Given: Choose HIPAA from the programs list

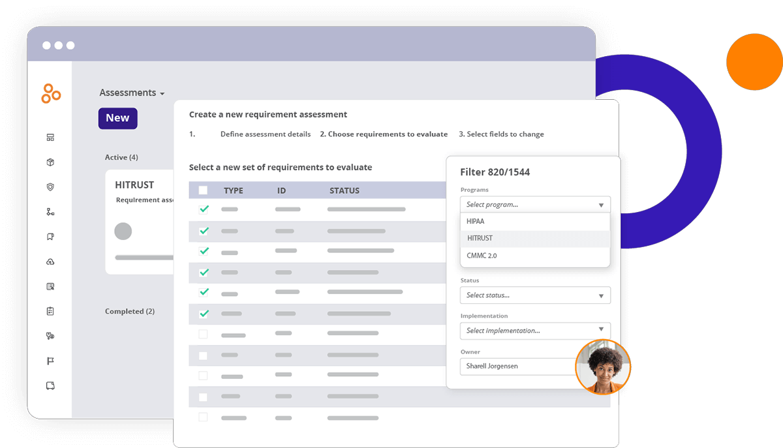Looking at the screenshot, I should click(x=535, y=221).
